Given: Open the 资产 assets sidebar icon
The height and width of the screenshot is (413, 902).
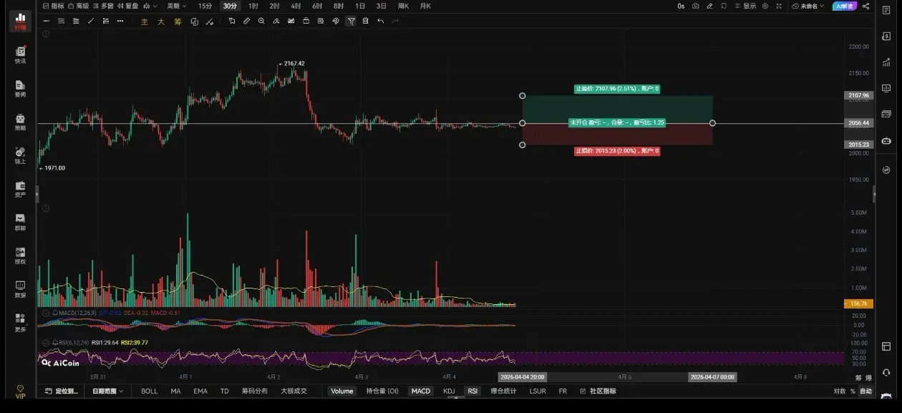Looking at the screenshot, I should pos(20,189).
